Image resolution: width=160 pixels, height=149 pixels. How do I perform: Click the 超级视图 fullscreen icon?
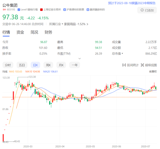pos(142,65)
